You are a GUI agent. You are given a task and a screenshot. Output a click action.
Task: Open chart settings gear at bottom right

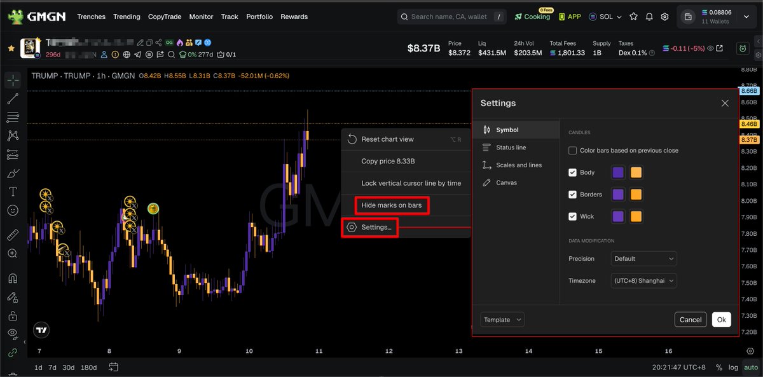[x=750, y=351]
